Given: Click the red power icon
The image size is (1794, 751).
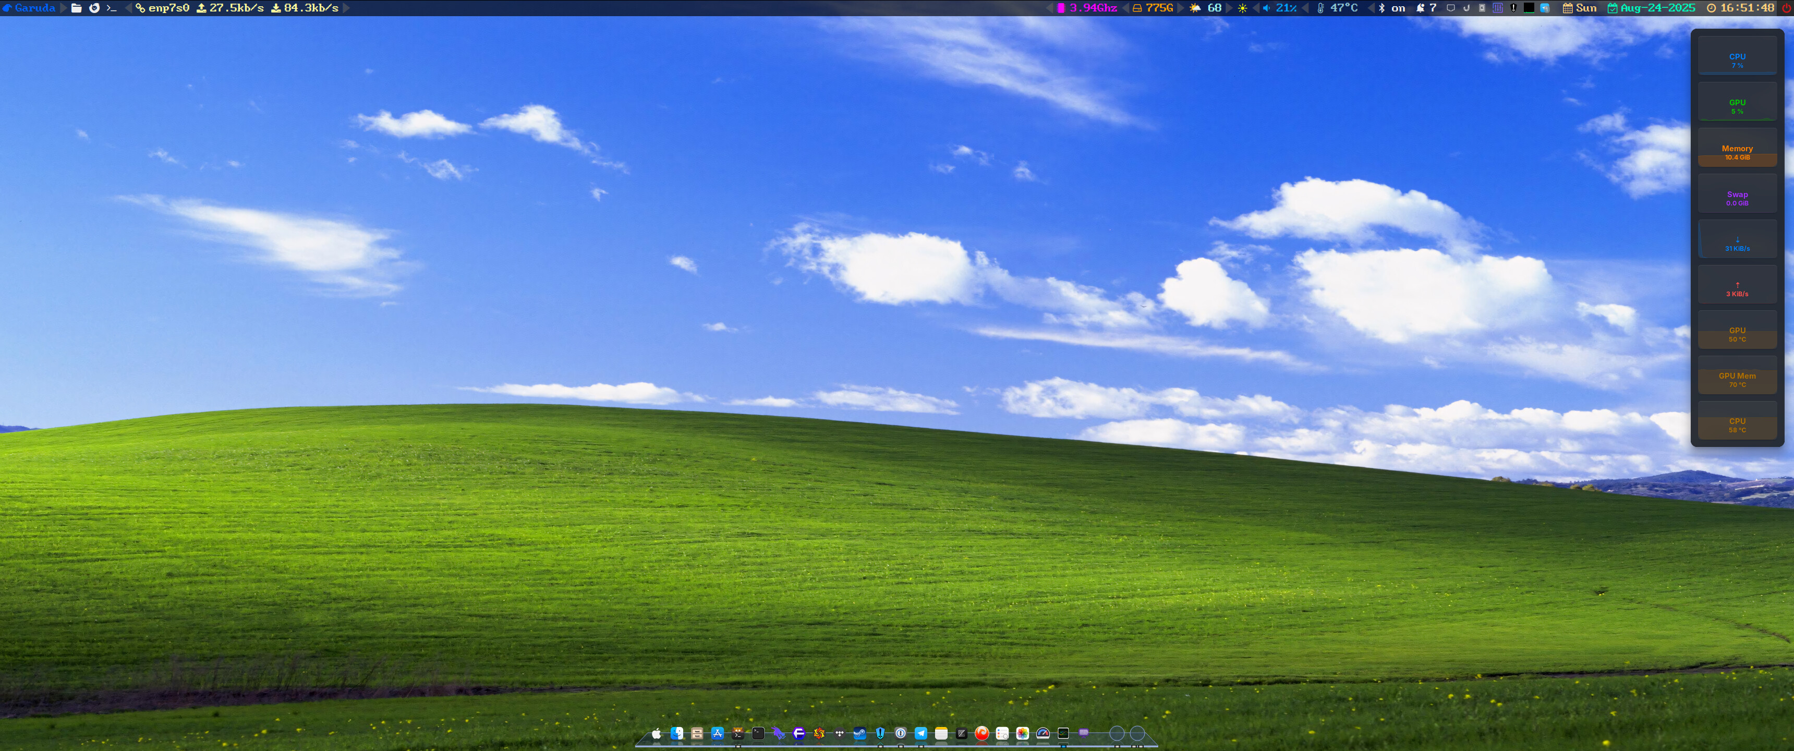Looking at the screenshot, I should click(x=1786, y=8).
